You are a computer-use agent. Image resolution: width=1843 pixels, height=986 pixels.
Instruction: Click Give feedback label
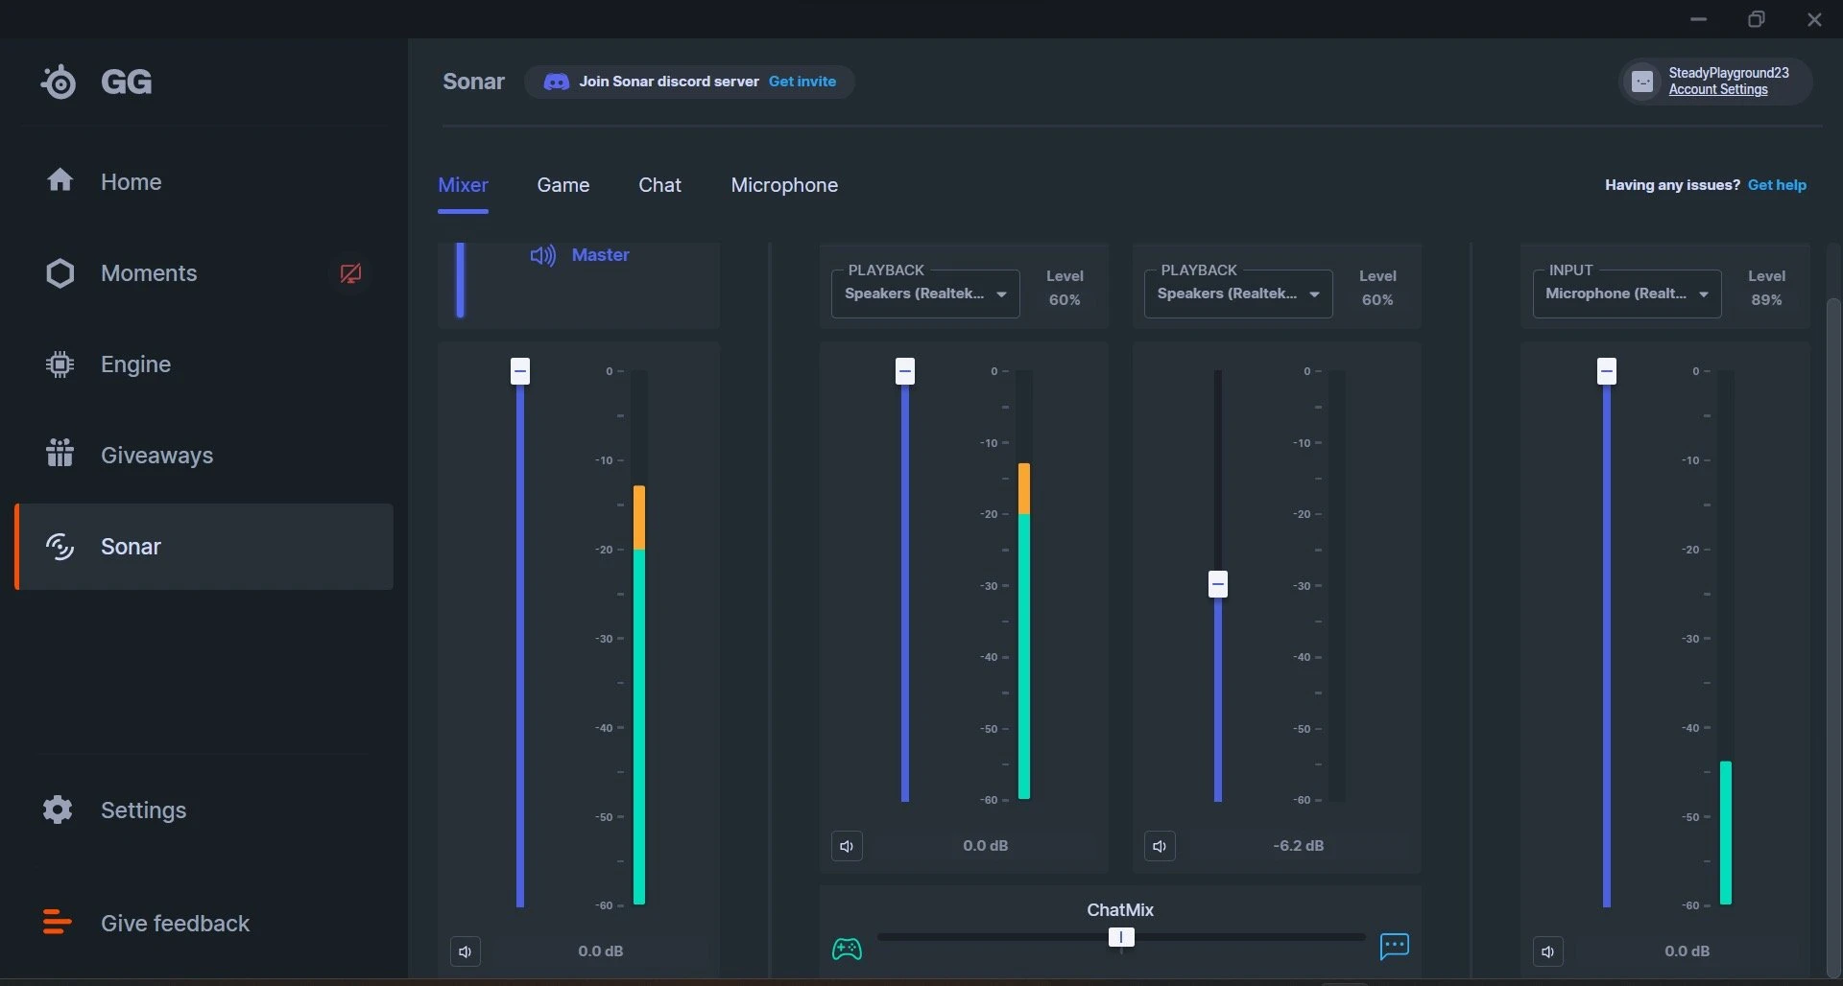pyautogui.click(x=176, y=924)
